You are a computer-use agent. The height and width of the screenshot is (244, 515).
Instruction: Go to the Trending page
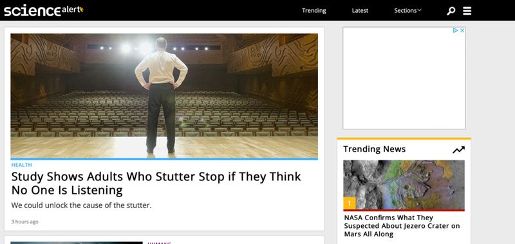(x=314, y=10)
